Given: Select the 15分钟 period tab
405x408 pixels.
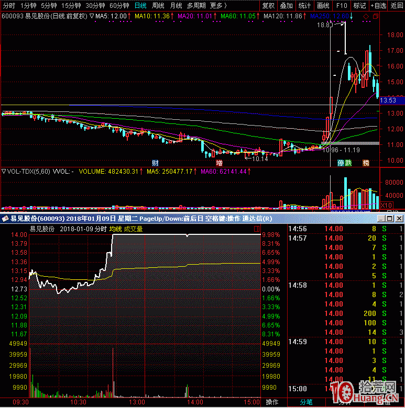Looking at the screenshot, I should [x=71, y=5].
